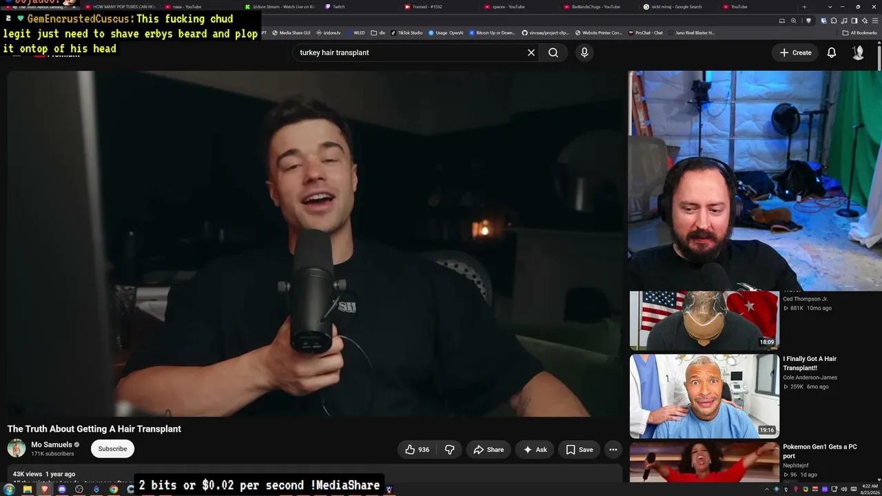Show hidden system tray icons
The image size is (882, 496).
(x=767, y=489)
